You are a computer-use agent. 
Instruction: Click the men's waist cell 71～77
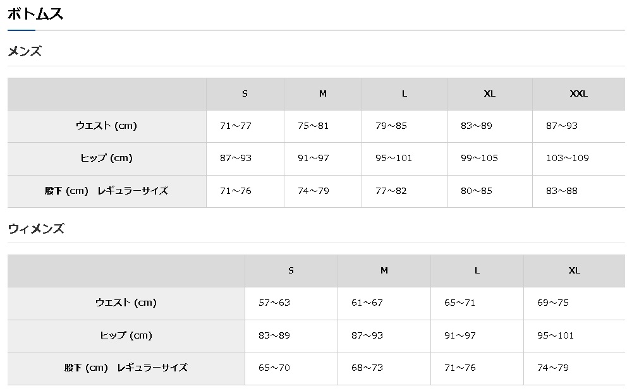[x=236, y=126]
